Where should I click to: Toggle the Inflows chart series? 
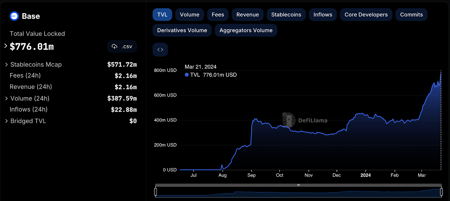click(x=323, y=15)
